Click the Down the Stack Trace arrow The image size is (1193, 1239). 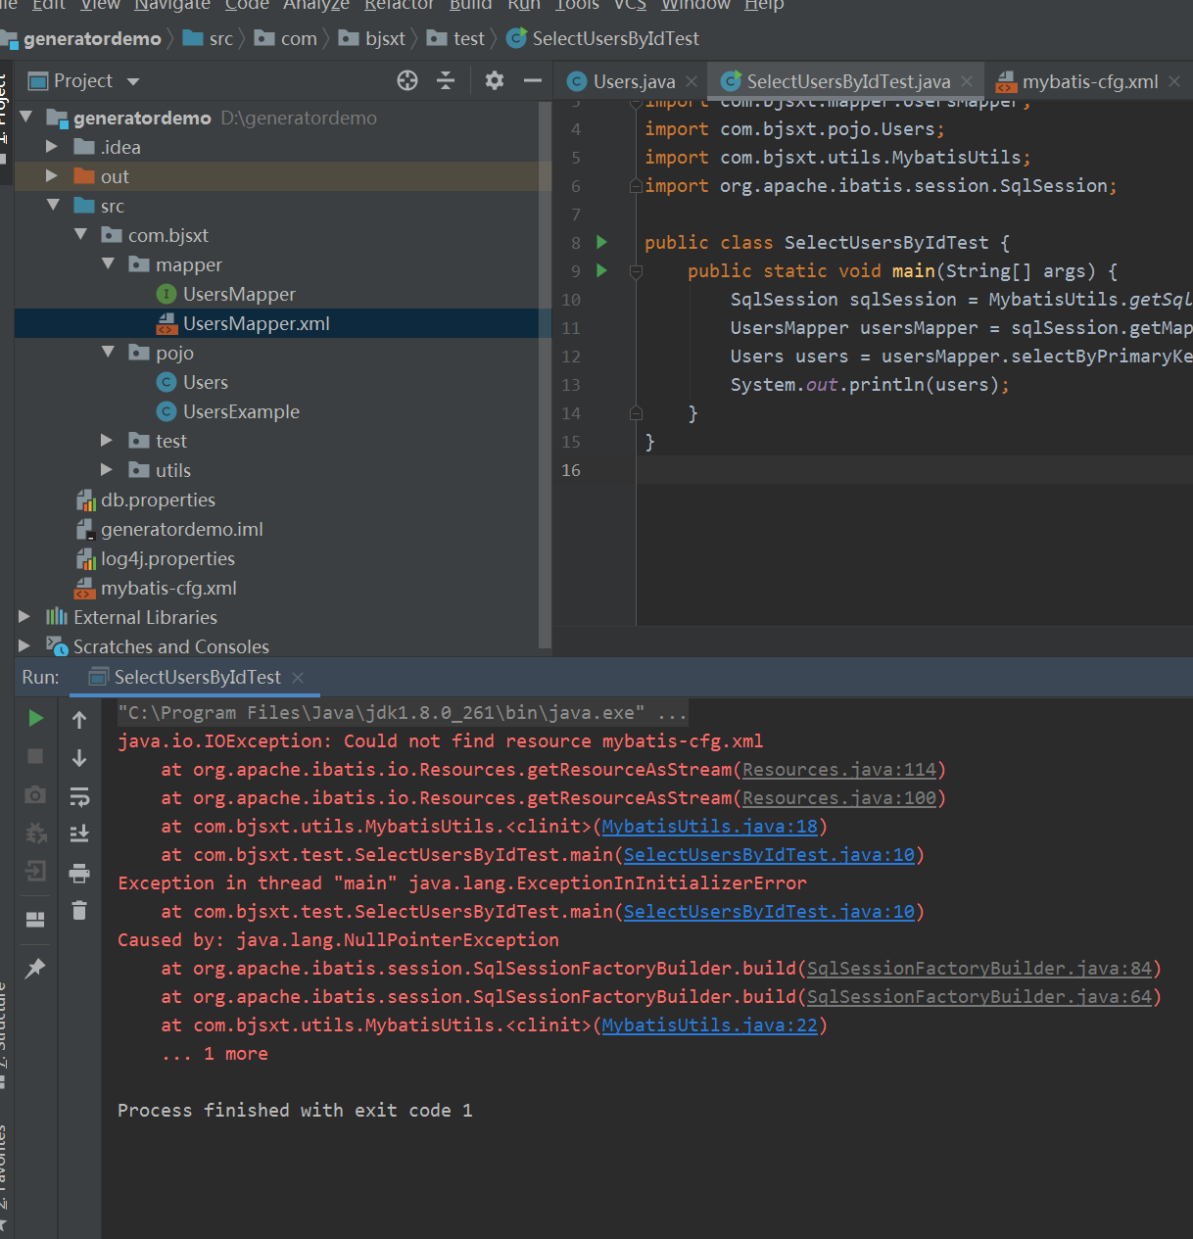point(79,758)
